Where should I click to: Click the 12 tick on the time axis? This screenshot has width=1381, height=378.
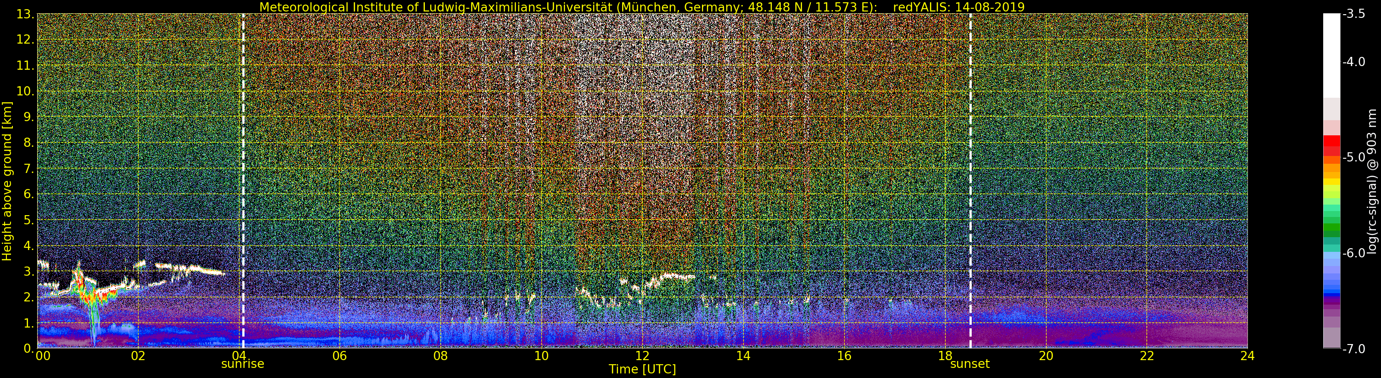click(x=642, y=356)
